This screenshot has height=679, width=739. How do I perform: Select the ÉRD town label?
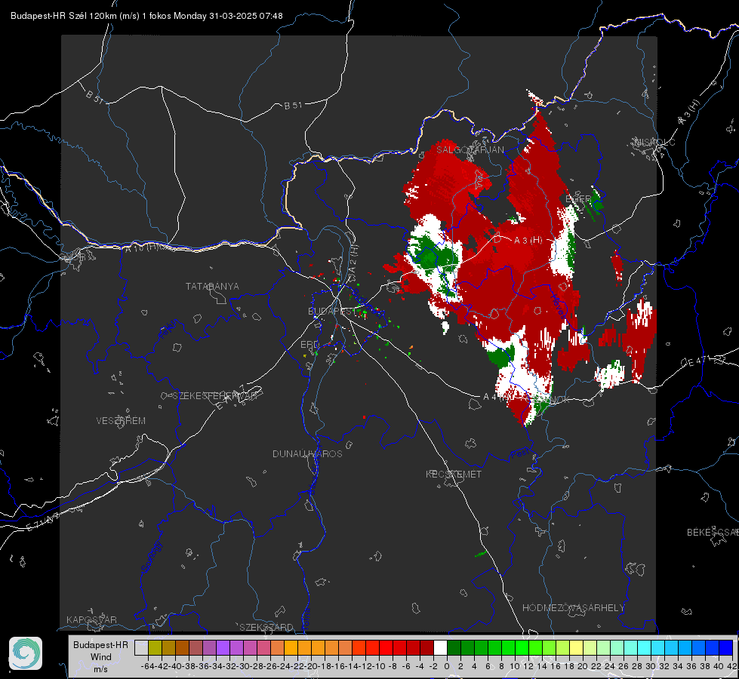[309, 345]
